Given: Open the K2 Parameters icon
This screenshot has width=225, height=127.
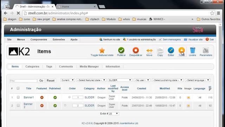Looking at the screenshot, I should point(206,50).
